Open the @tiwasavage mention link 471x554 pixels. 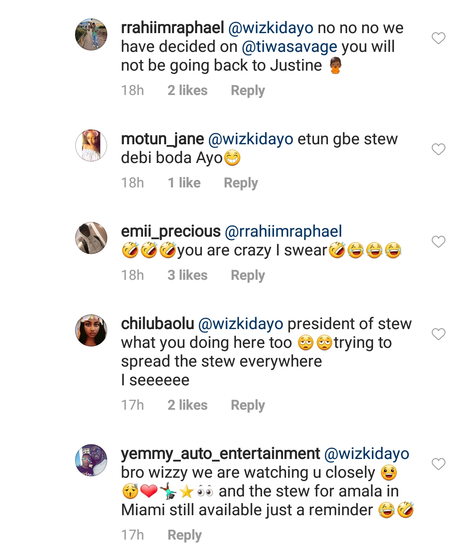pos(289,47)
